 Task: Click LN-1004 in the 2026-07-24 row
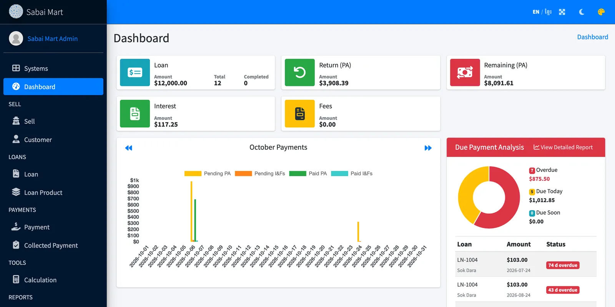tap(467, 260)
